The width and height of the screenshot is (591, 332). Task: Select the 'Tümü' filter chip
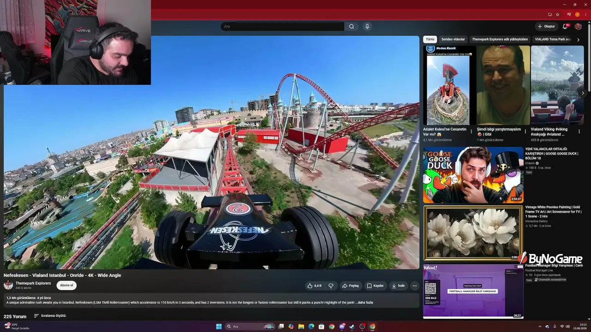(x=430, y=40)
